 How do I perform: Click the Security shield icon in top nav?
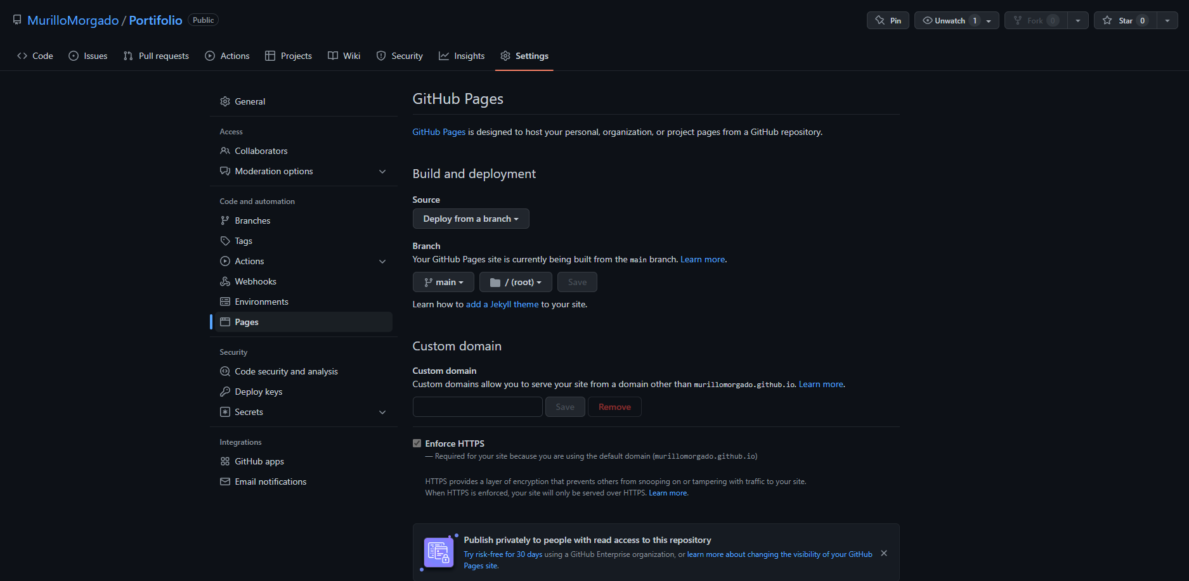381,56
